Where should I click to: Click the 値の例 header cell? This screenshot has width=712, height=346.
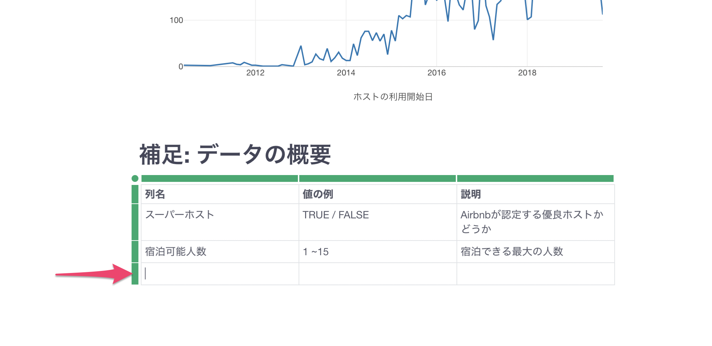(x=378, y=194)
